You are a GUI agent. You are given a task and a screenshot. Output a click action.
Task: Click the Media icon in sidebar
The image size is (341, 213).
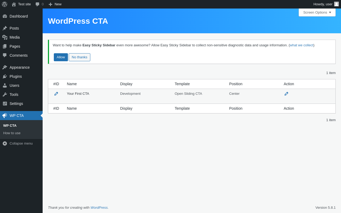pos(5,37)
